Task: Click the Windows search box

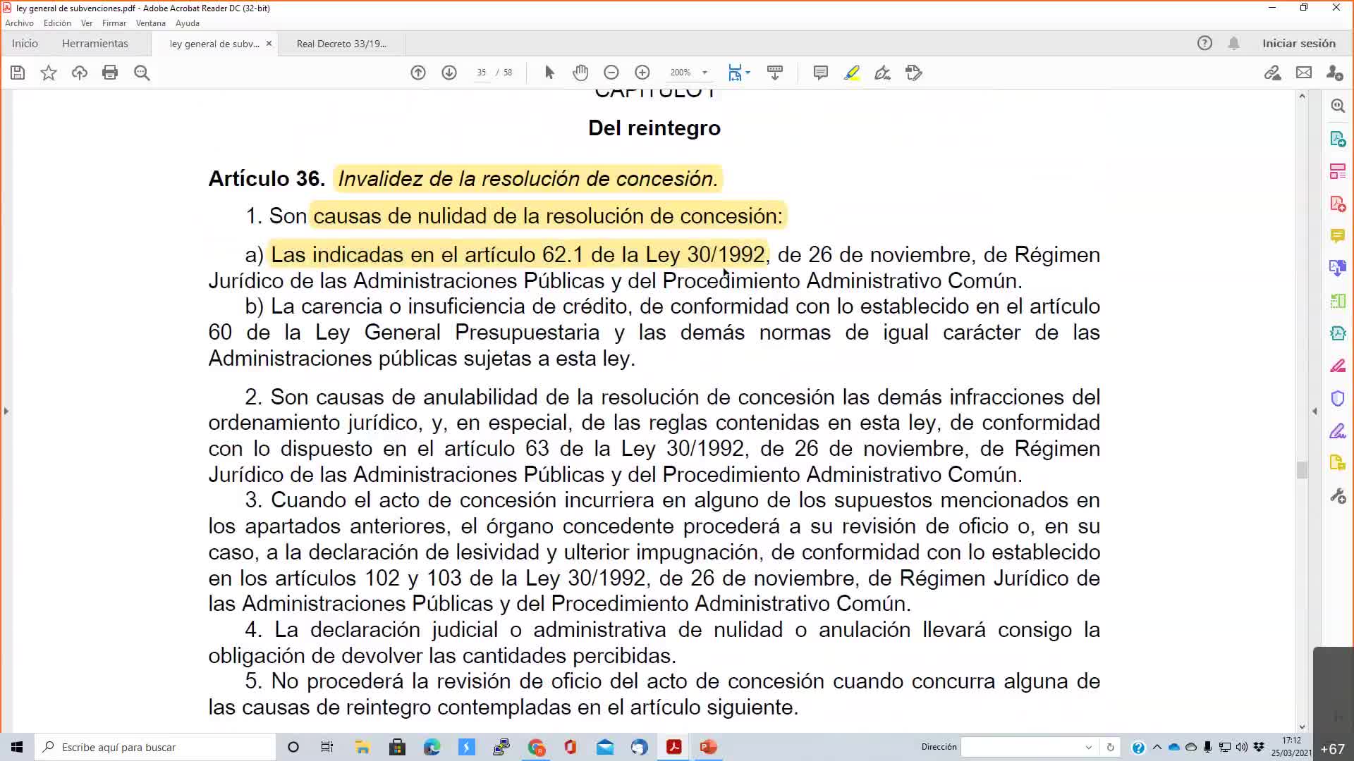Action: [155, 747]
